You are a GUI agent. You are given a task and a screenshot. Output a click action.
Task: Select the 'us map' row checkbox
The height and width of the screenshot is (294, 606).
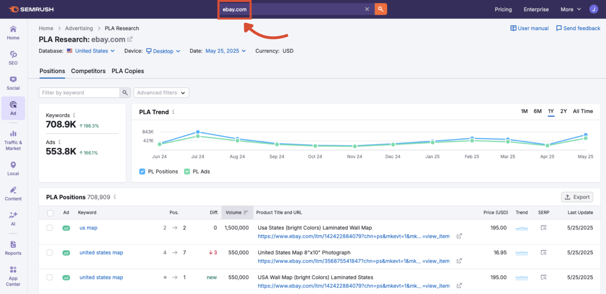click(50, 228)
